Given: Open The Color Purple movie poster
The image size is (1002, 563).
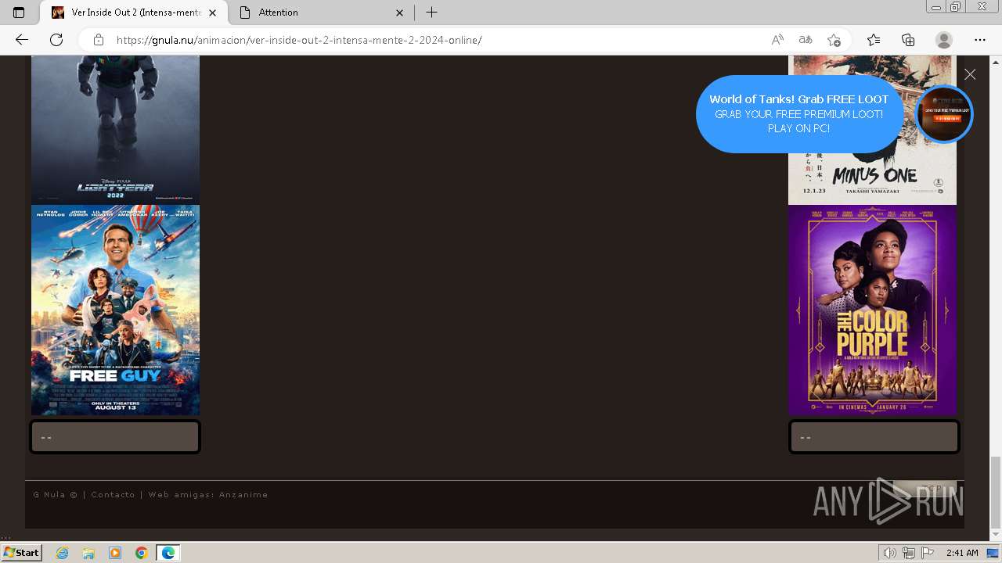Looking at the screenshot, I should click(x=872, y=310).
